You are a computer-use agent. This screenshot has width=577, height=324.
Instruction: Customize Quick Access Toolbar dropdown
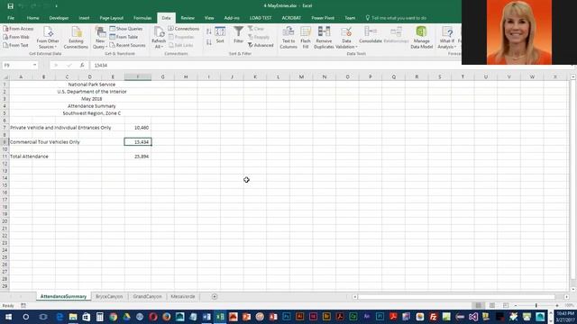[56, 6]
